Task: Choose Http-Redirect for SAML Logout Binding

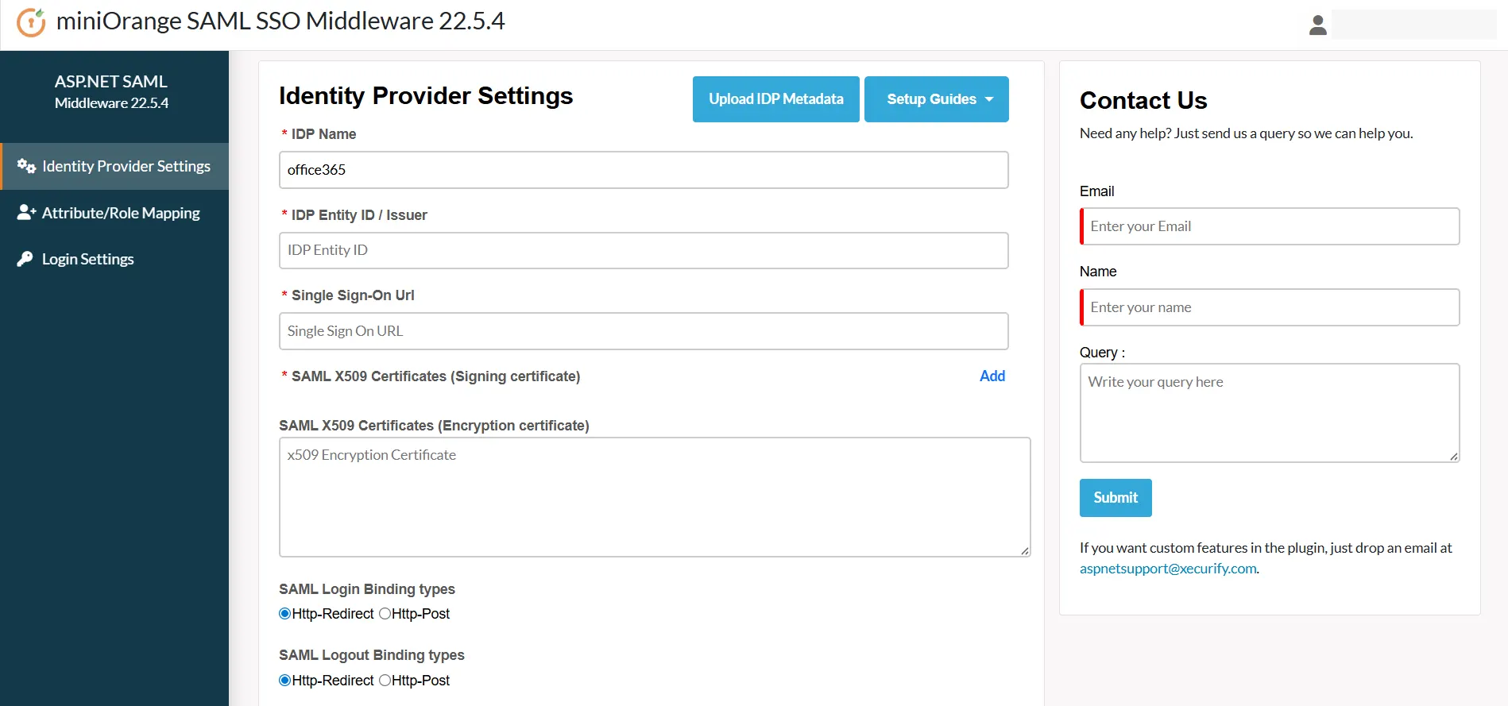Action: coord(285,681)
